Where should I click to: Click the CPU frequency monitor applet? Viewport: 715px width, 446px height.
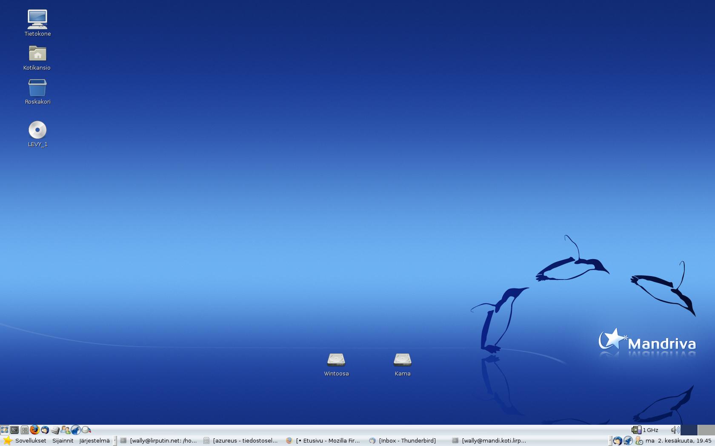[645, 430]
